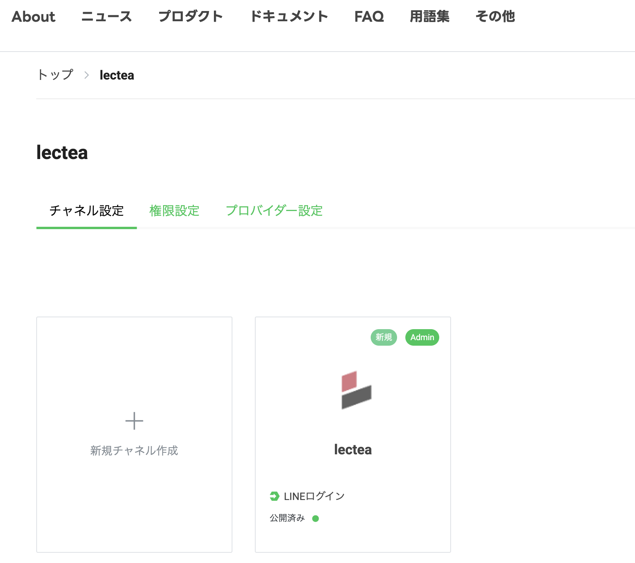Open the プロダクト menu
The height and width of the screenshot is (563, 635).
click(x=191, y=17)
